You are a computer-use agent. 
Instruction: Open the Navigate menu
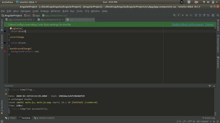coord(25,11)
